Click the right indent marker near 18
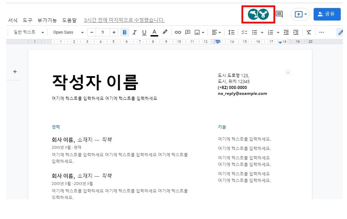The image size is (347, 219). [x=280, y=42]
